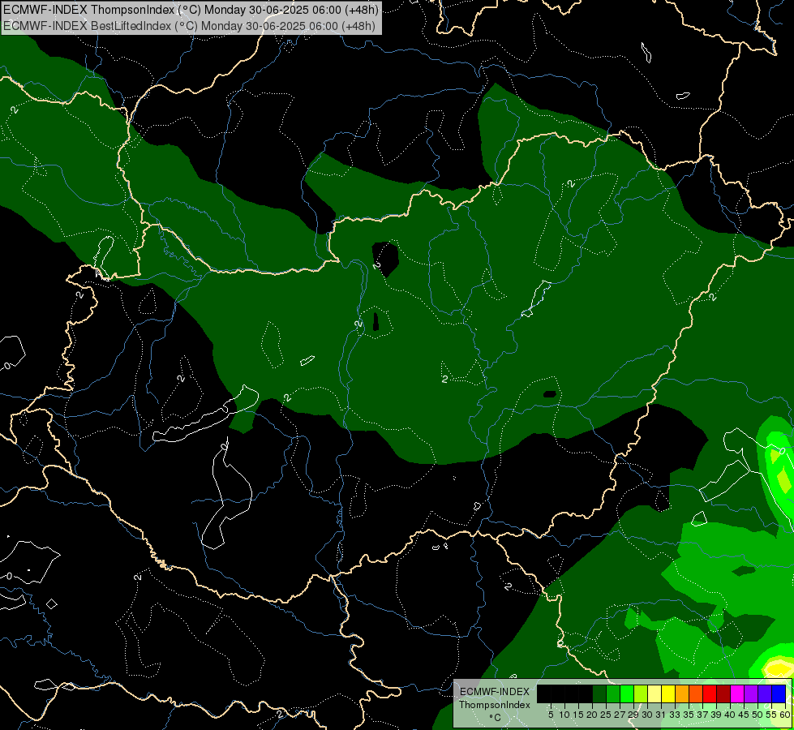This screenshot has height=730, width=794.
Task: Pick the pure yellow 31–33 legend swatch
Action: [668, 693]
